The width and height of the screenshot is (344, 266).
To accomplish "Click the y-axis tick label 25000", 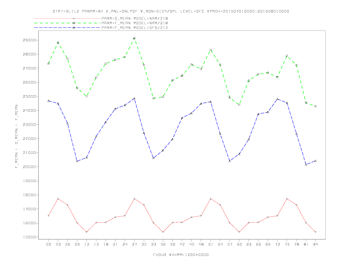I will (x=30, y=96).
